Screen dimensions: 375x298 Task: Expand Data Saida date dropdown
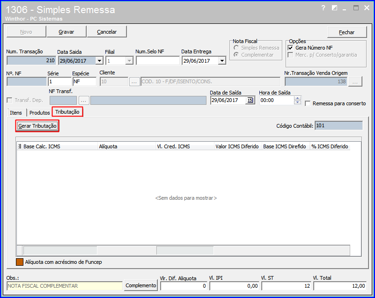99,61
